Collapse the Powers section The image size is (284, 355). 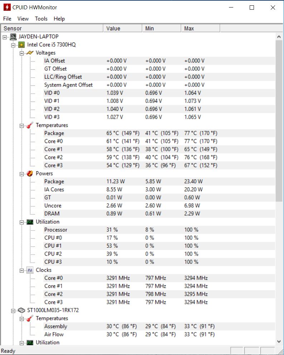pyautogui.click(x=22, y=174)
